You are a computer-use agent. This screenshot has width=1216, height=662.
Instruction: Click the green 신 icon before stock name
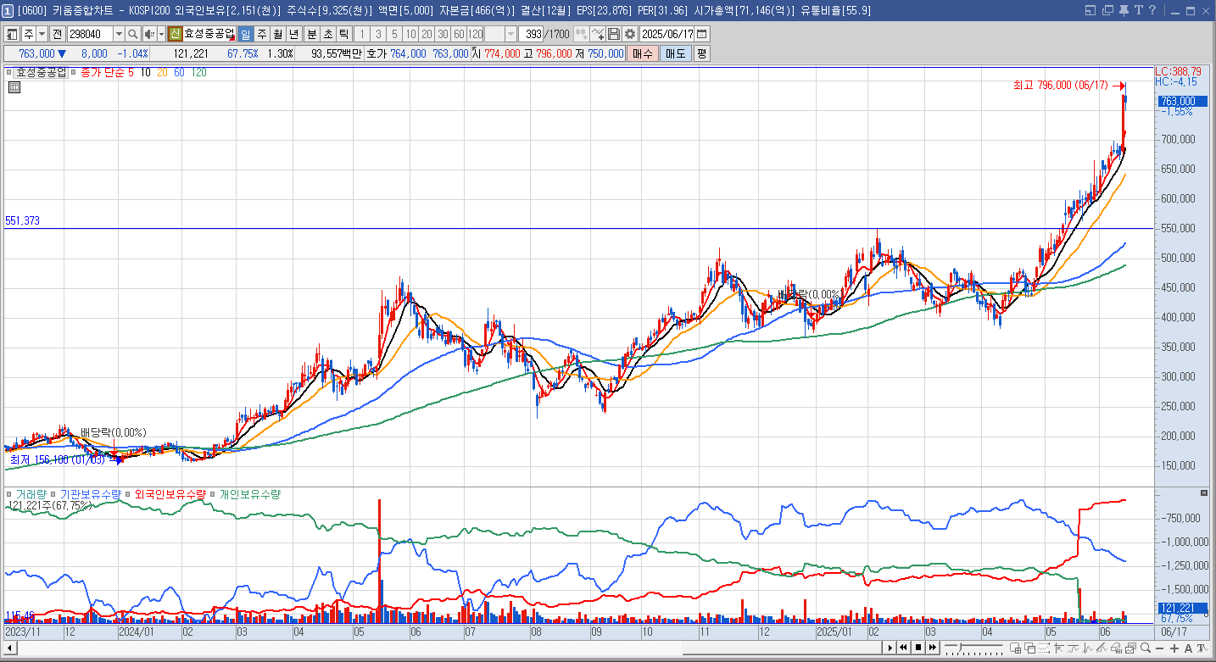tap(175, 34)
